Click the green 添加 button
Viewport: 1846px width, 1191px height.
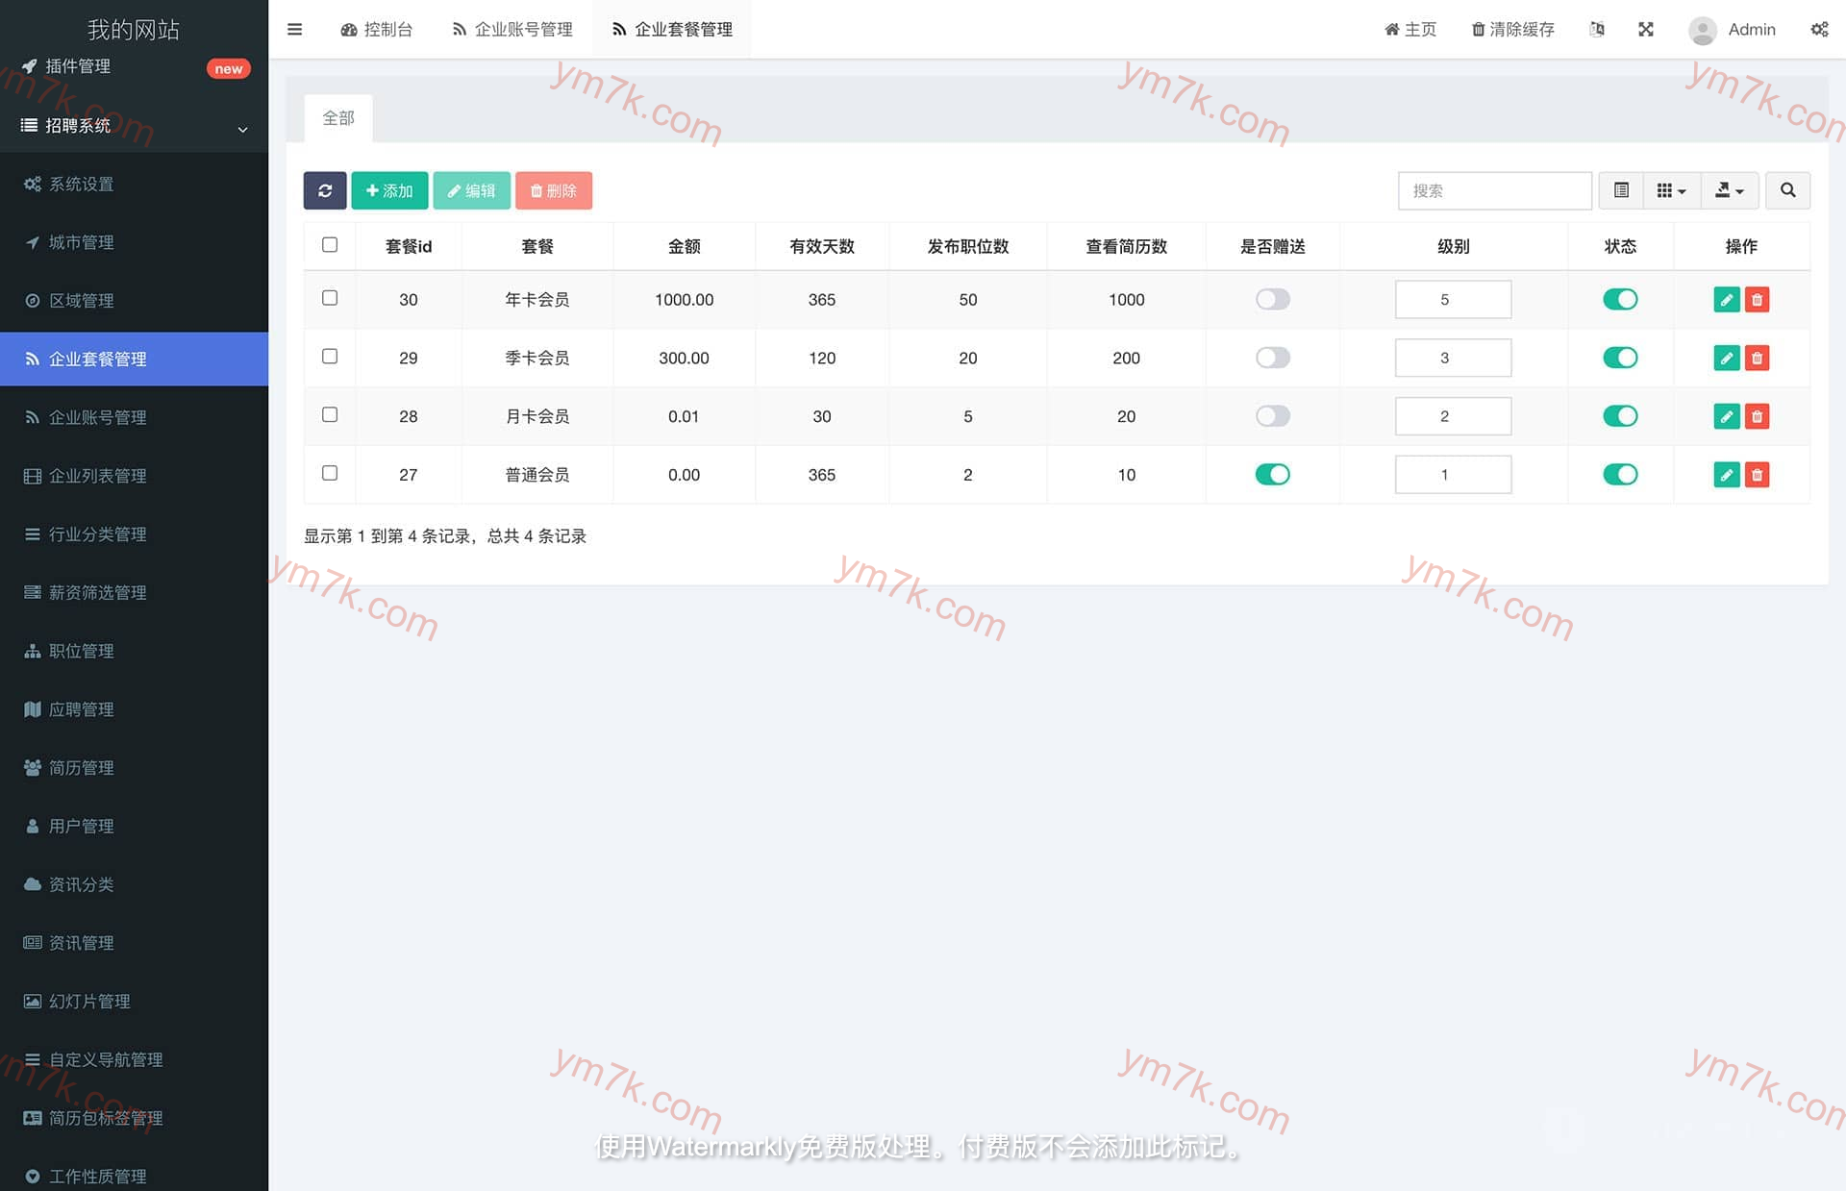coord(389,190)
